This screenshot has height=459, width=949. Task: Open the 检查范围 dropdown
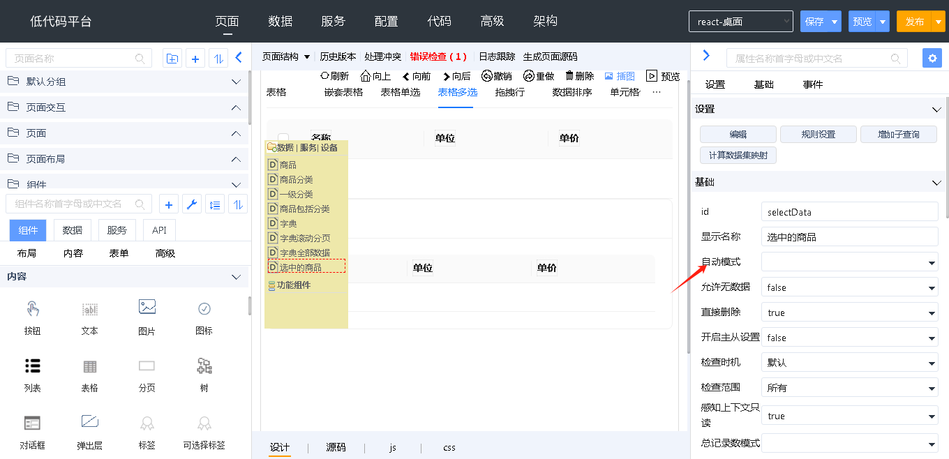point(849,388)
